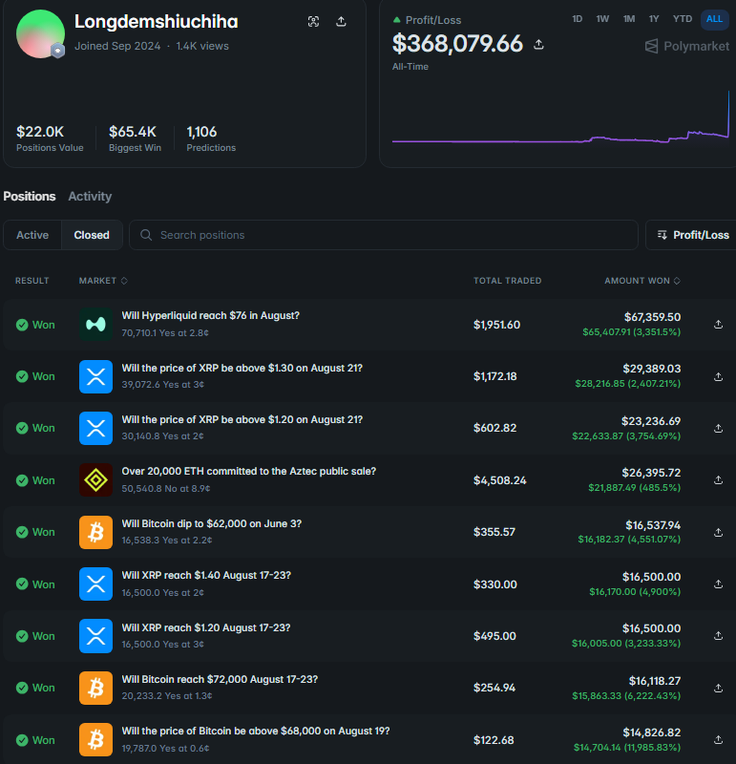
Task: Switch to the Activity tab
Action: click(90, 197)
